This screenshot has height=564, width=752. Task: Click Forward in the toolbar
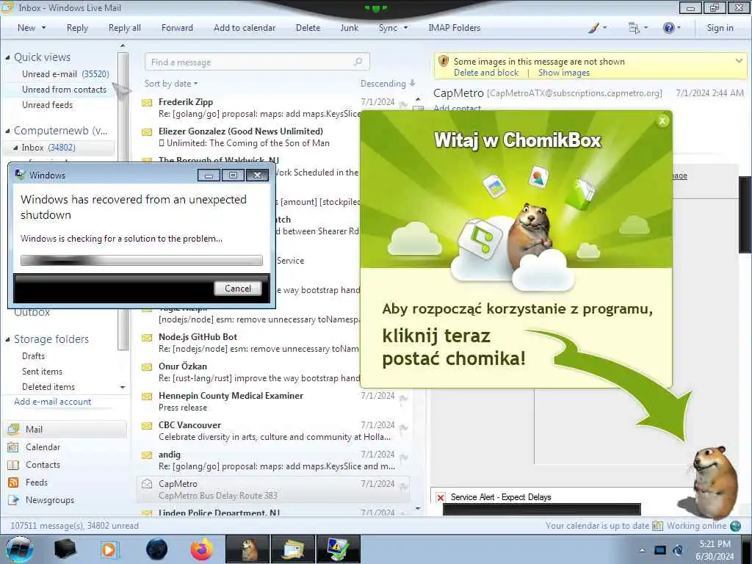point(177,28)
